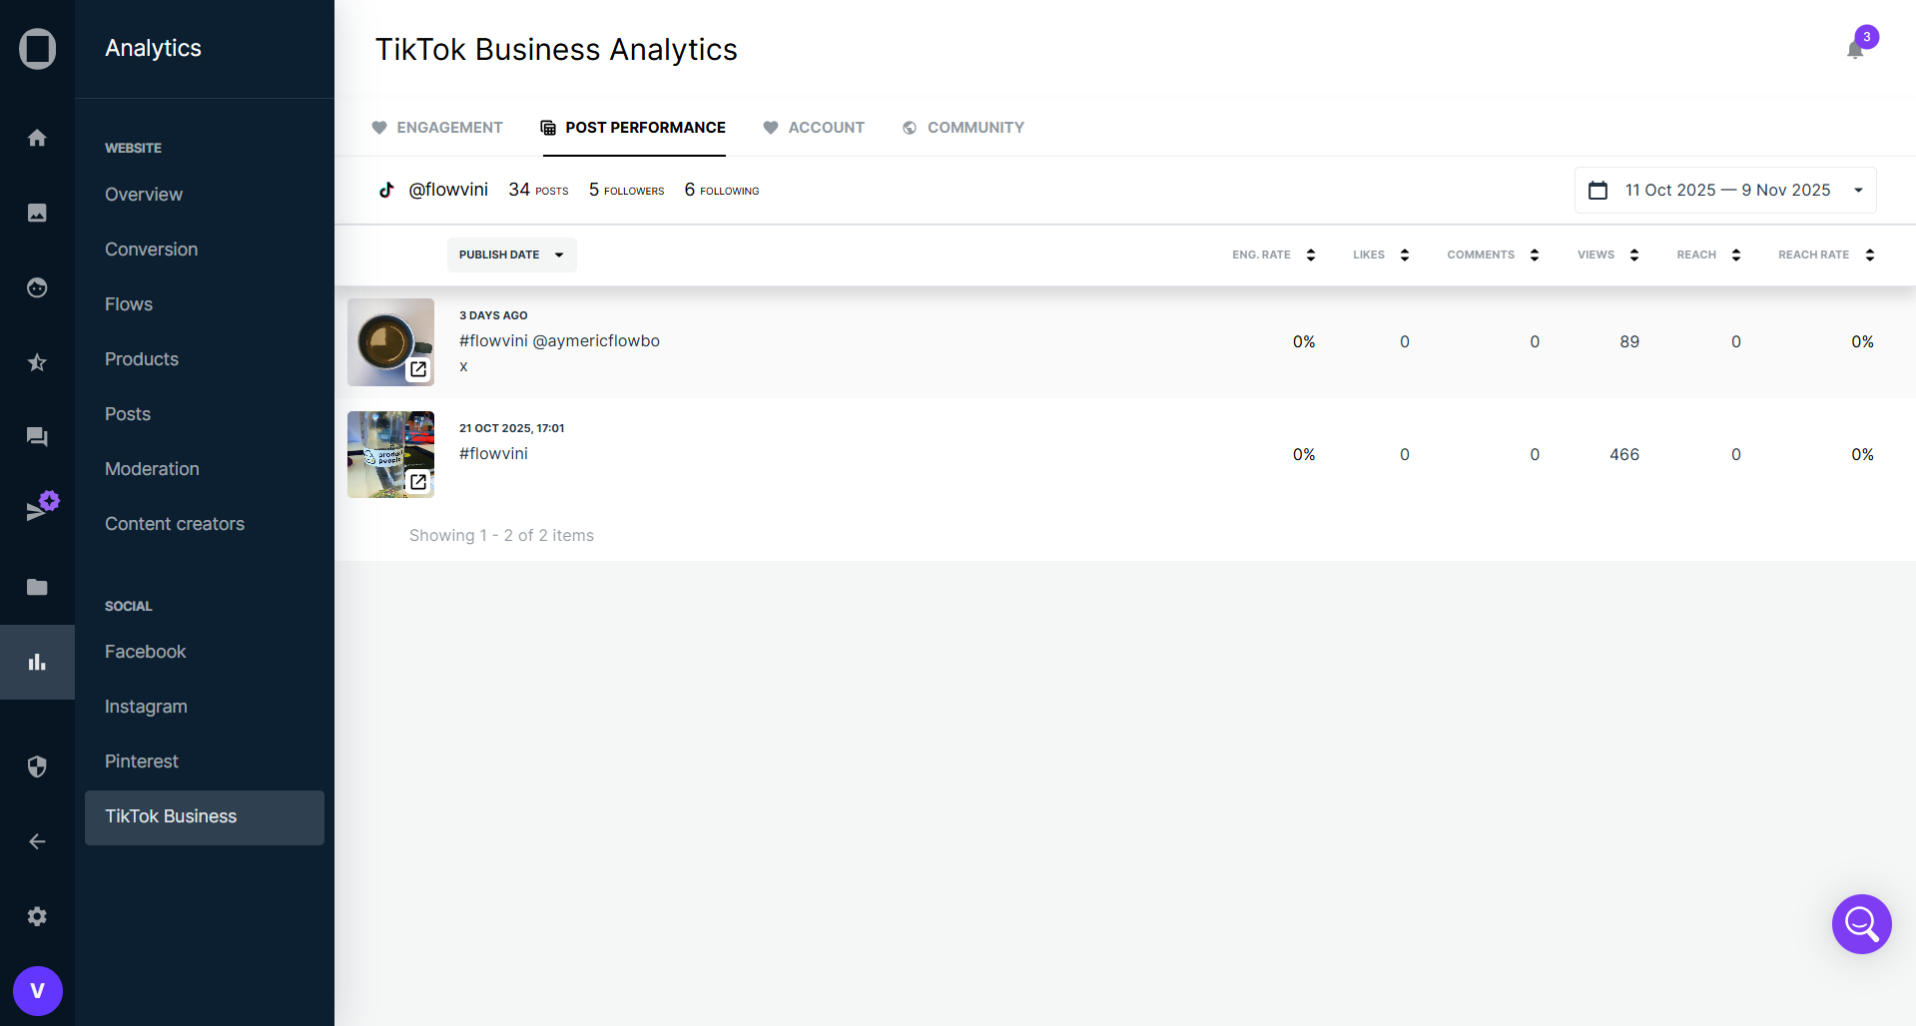Image resolution: width=1916 pixels, height=1026 pixels.
Task: Open the coffee cup post thumbnail
Action: (x=390, y=342)
